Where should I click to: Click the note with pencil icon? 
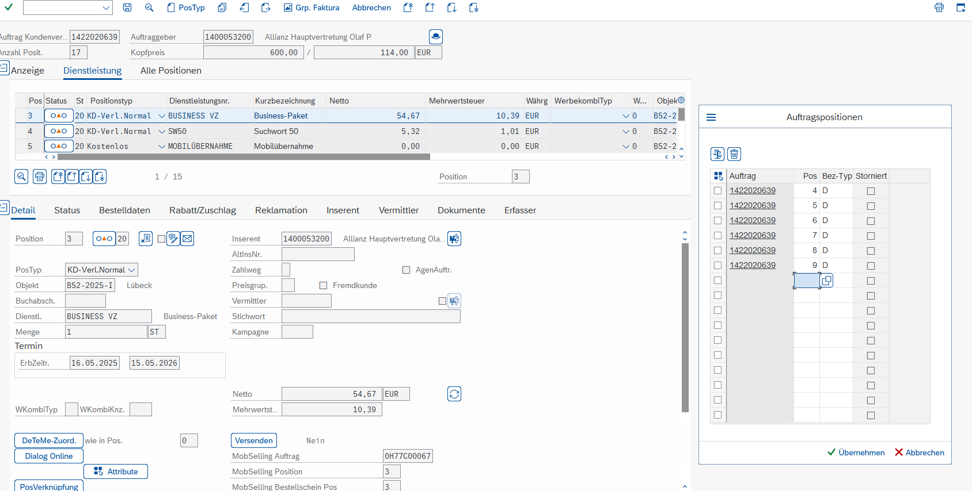tap(173, 239)
